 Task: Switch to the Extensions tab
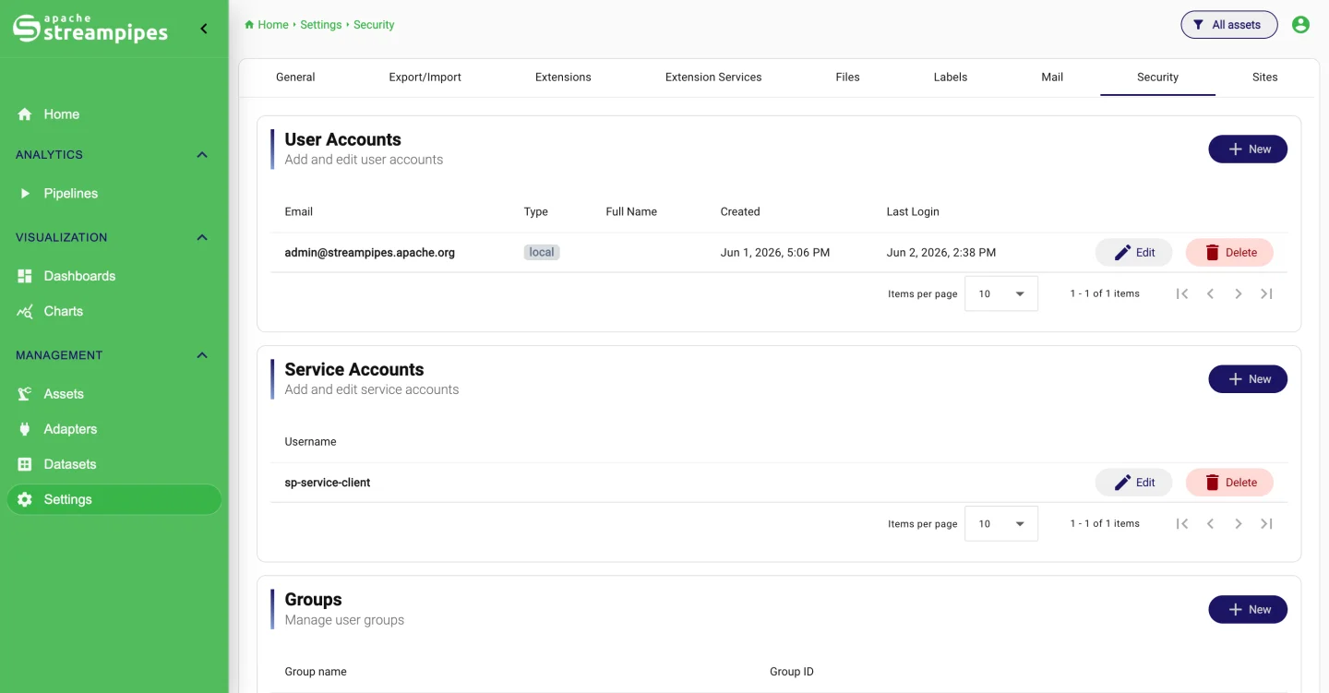(x=563, y=78)
